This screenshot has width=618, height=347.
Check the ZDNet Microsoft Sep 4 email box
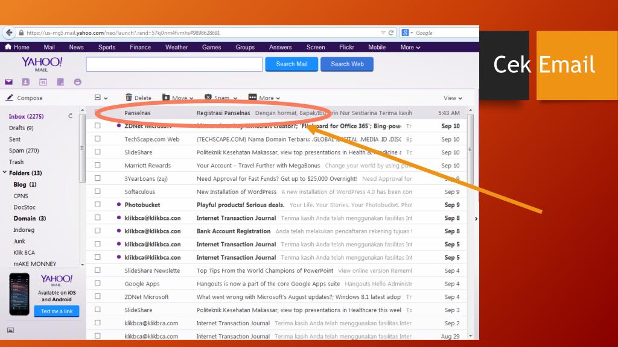[x=97, y=296]
